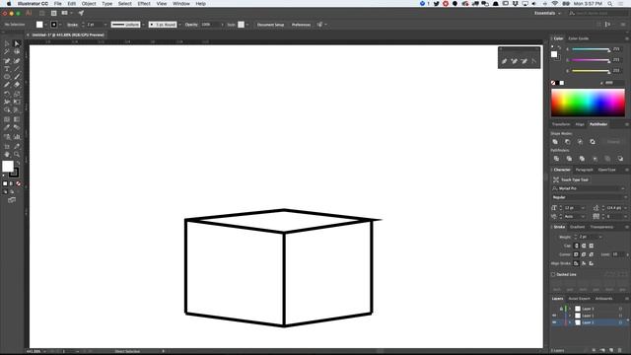Open zoom level 441.88% dropdown in status bar
Viewport: 631px width, 355px height.
[44, 351]
